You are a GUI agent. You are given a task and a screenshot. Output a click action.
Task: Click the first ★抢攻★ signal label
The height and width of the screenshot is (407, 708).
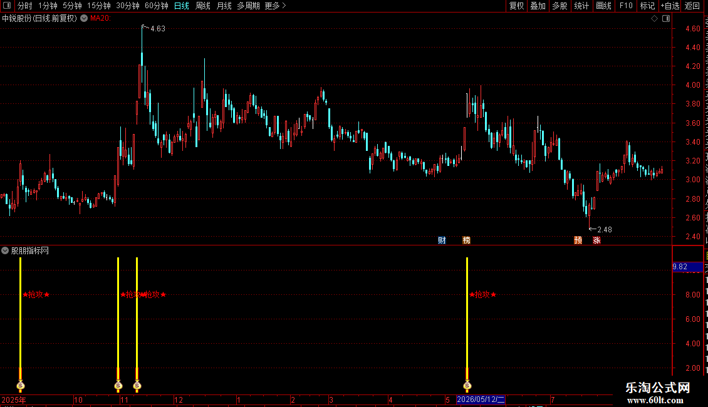click(36, 295)
